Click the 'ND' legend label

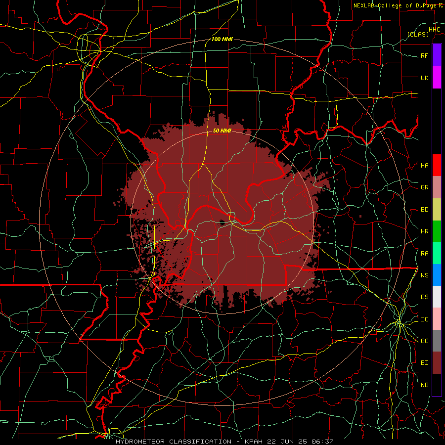click(x=424, y=385)
